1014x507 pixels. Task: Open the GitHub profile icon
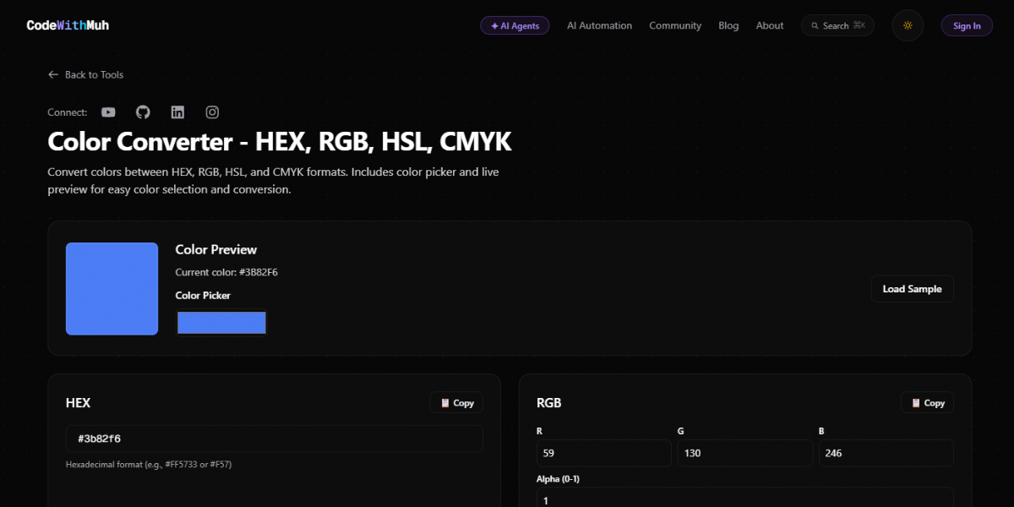point(143,112)
